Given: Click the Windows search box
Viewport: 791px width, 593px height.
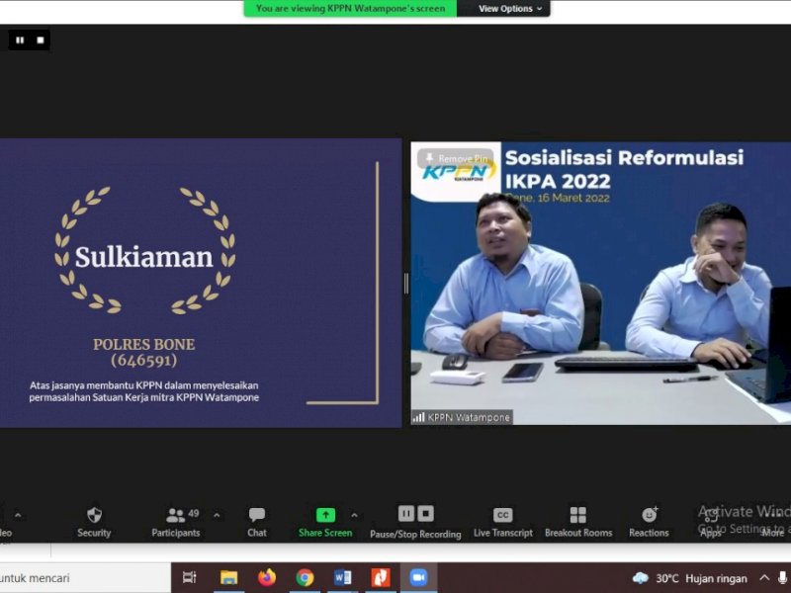Looking at the screenshot, I should pyautogui.click(x=85, y=578).
